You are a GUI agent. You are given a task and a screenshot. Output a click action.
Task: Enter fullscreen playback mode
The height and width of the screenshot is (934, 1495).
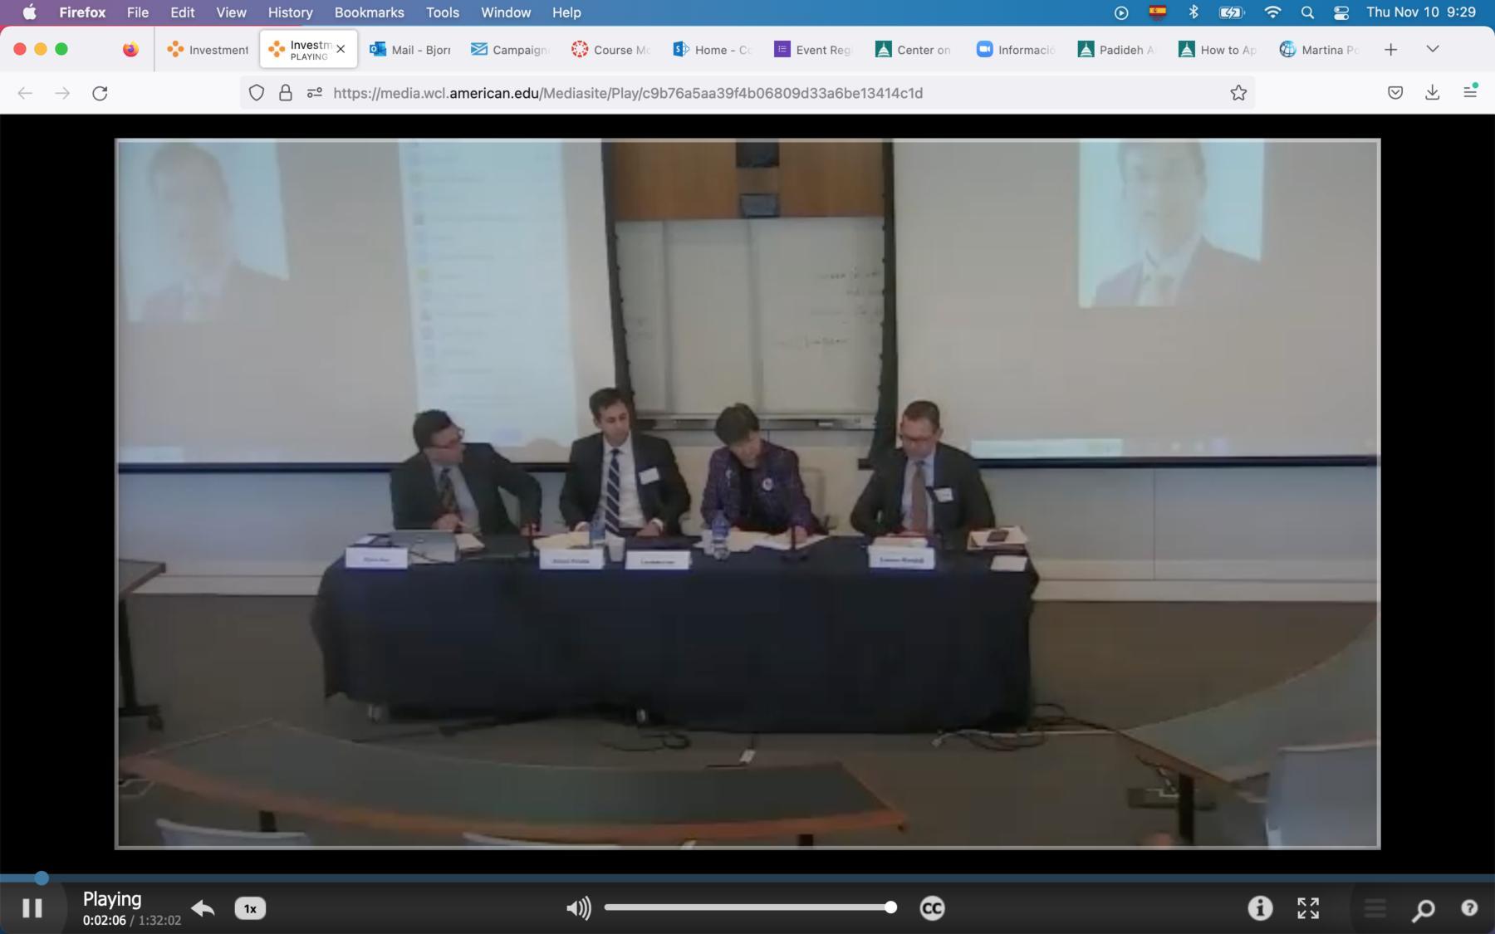[x=1308, y=907]
